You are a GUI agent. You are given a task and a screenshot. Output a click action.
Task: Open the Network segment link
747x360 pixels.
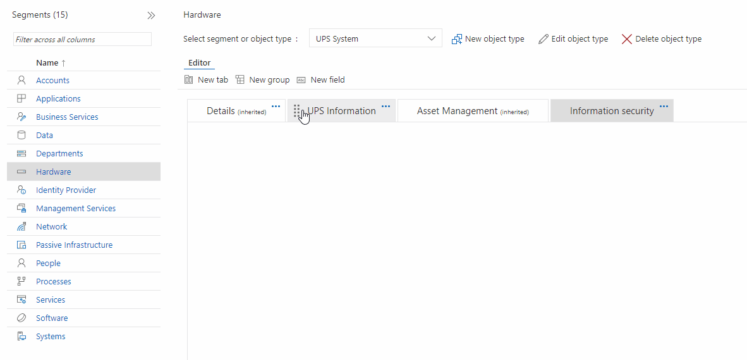tap(51, 227)
